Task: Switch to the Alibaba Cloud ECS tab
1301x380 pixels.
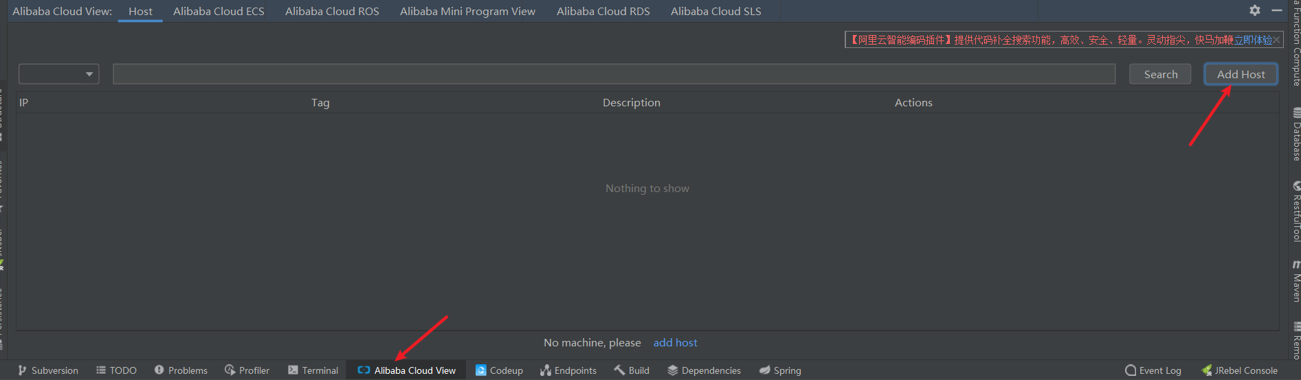Action: click(x=219, y=11)
